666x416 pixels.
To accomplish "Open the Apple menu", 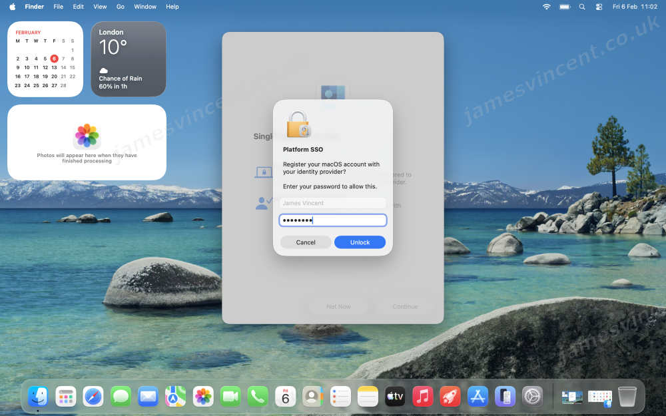I will (12, 7).
